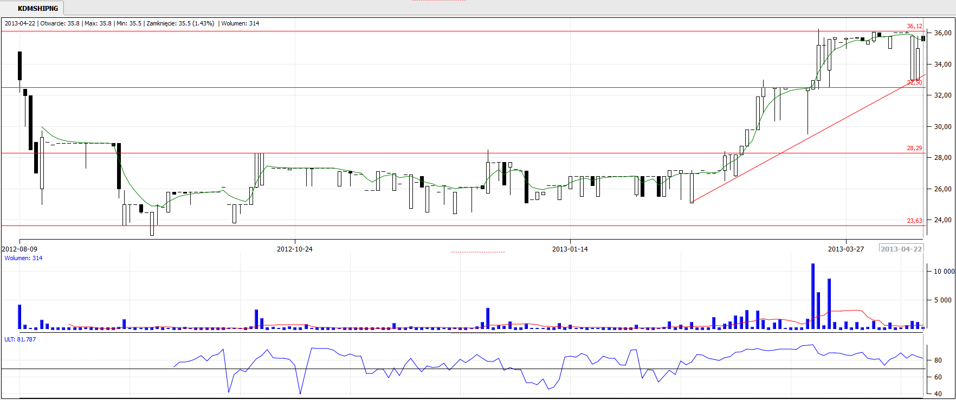956x400 pixels.
Task: Click the red dotted divider below price chart
Action: (477, 252)
